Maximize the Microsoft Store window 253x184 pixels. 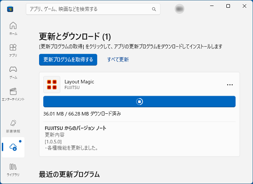[228, 6]
